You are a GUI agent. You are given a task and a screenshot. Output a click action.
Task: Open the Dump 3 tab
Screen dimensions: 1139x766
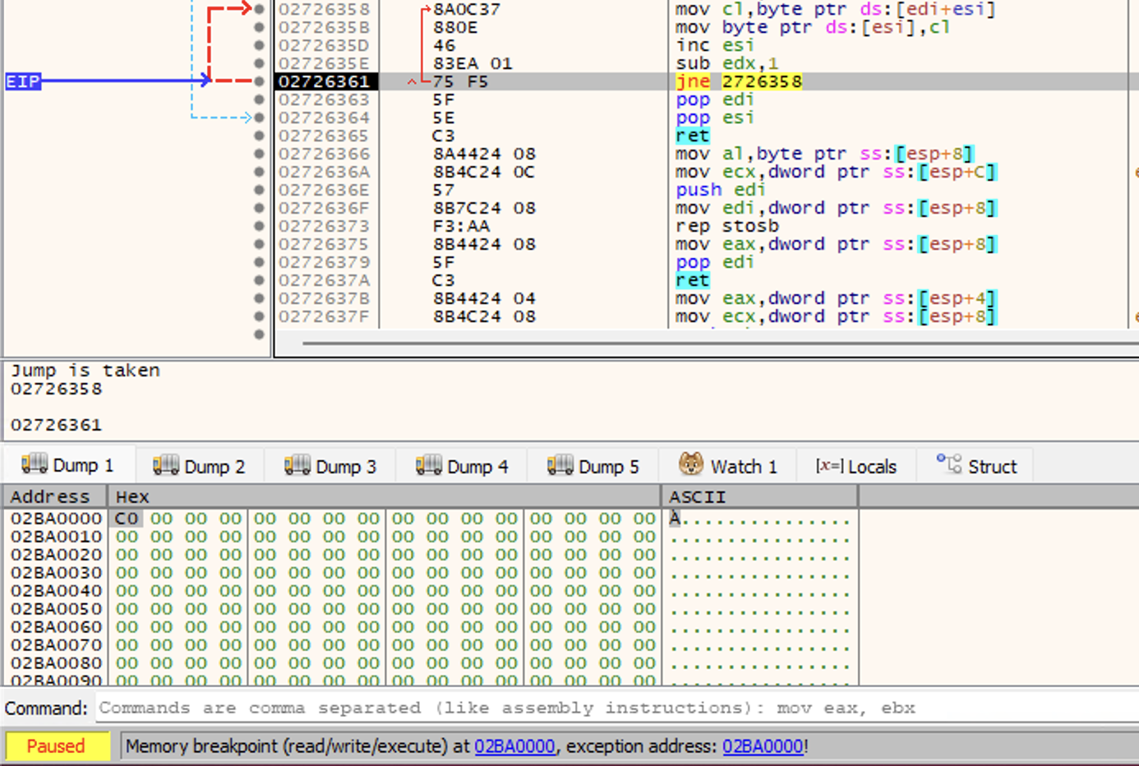(x=330, y=466)
